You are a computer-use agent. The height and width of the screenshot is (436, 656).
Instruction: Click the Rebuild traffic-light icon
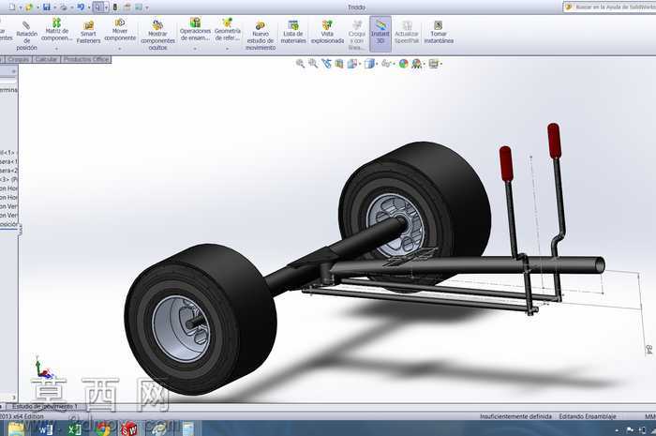[115, 8]
